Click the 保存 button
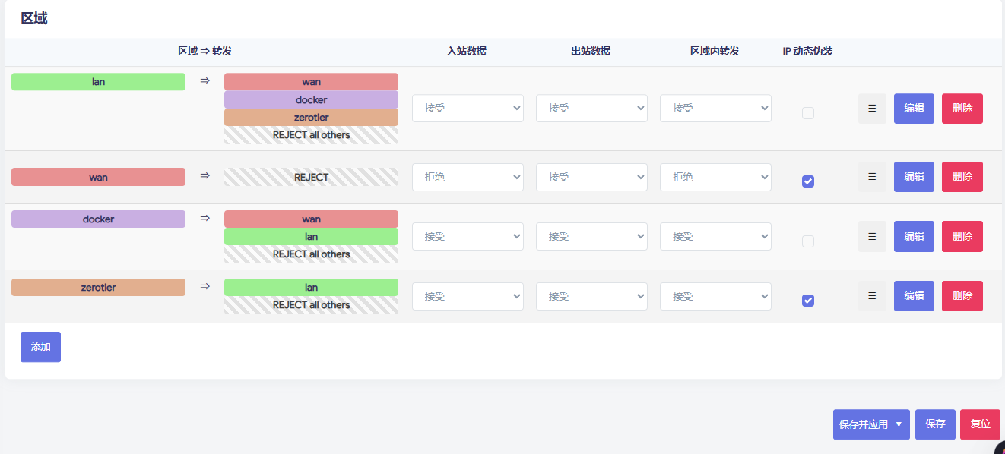The image size is (1005, 454). click(x=935, y=424)
